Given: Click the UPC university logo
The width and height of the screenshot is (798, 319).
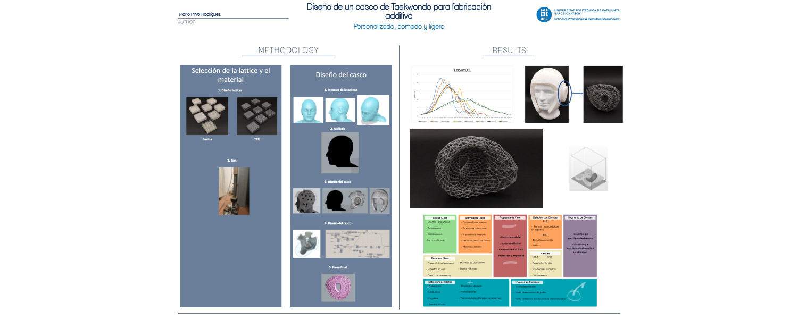Looking at the screenshot, I should pos(543,14).
